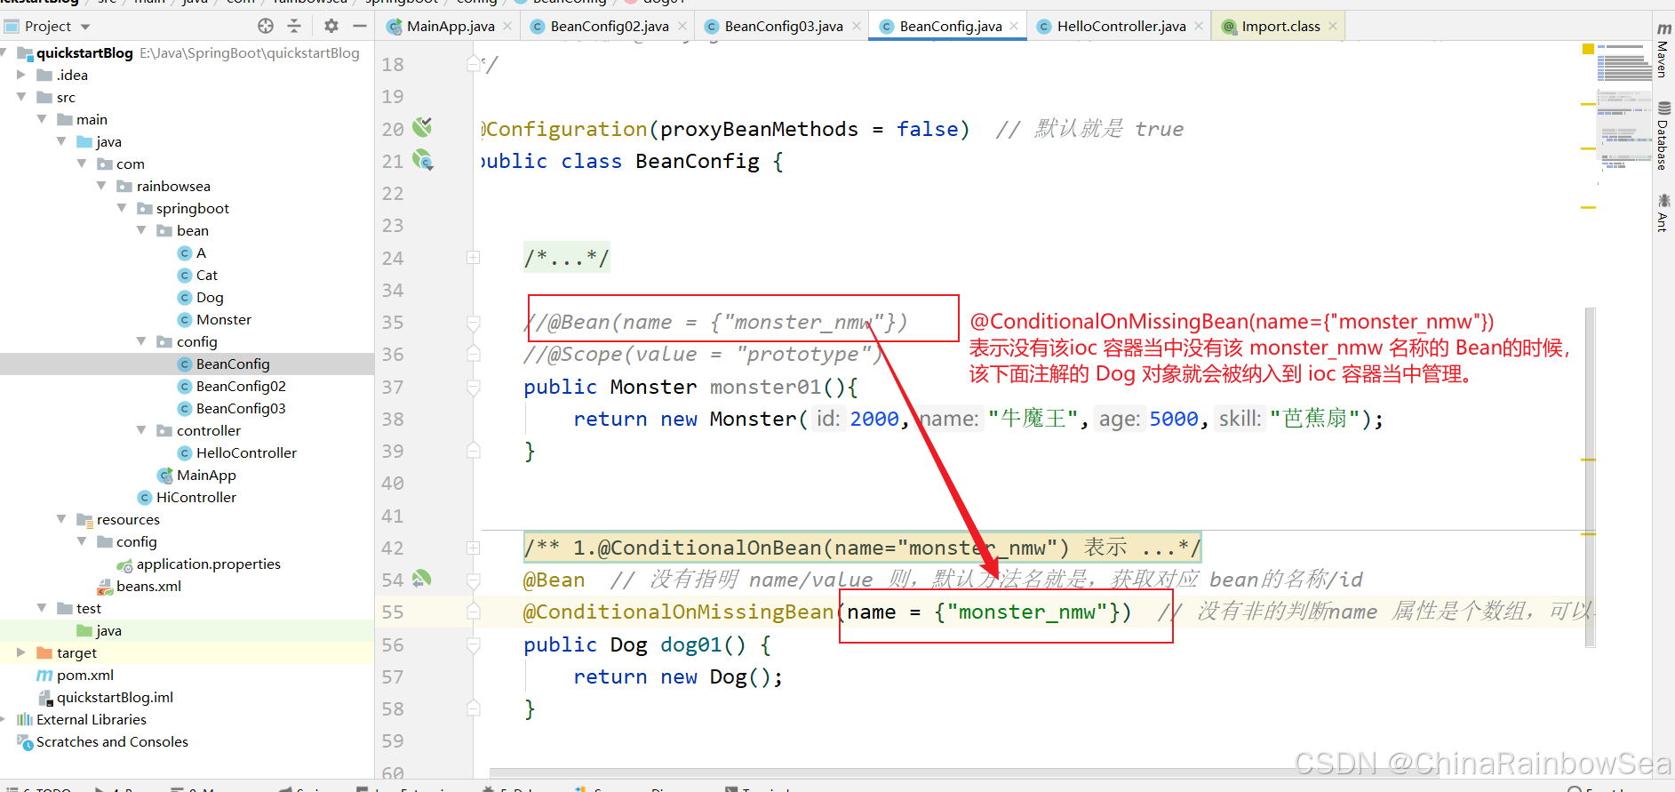Viewport: 1675px width, 792px height.
Task: Click the yellow inspection status indicator
Action: pos(1588,49)
